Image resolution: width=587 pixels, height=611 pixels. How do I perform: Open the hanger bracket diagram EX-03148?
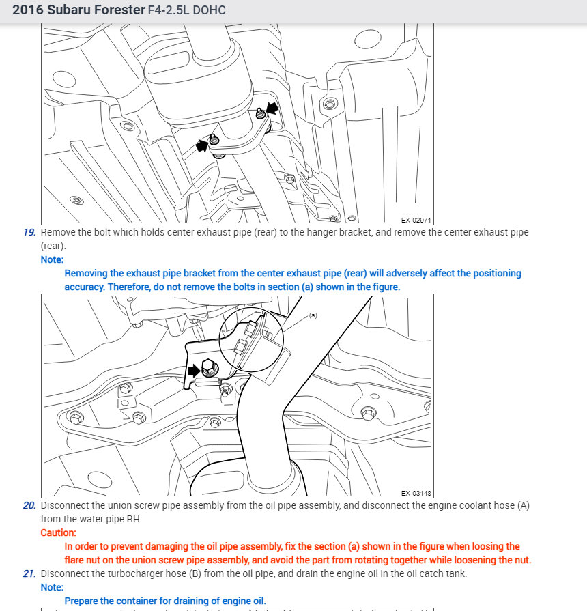(238, 395)
